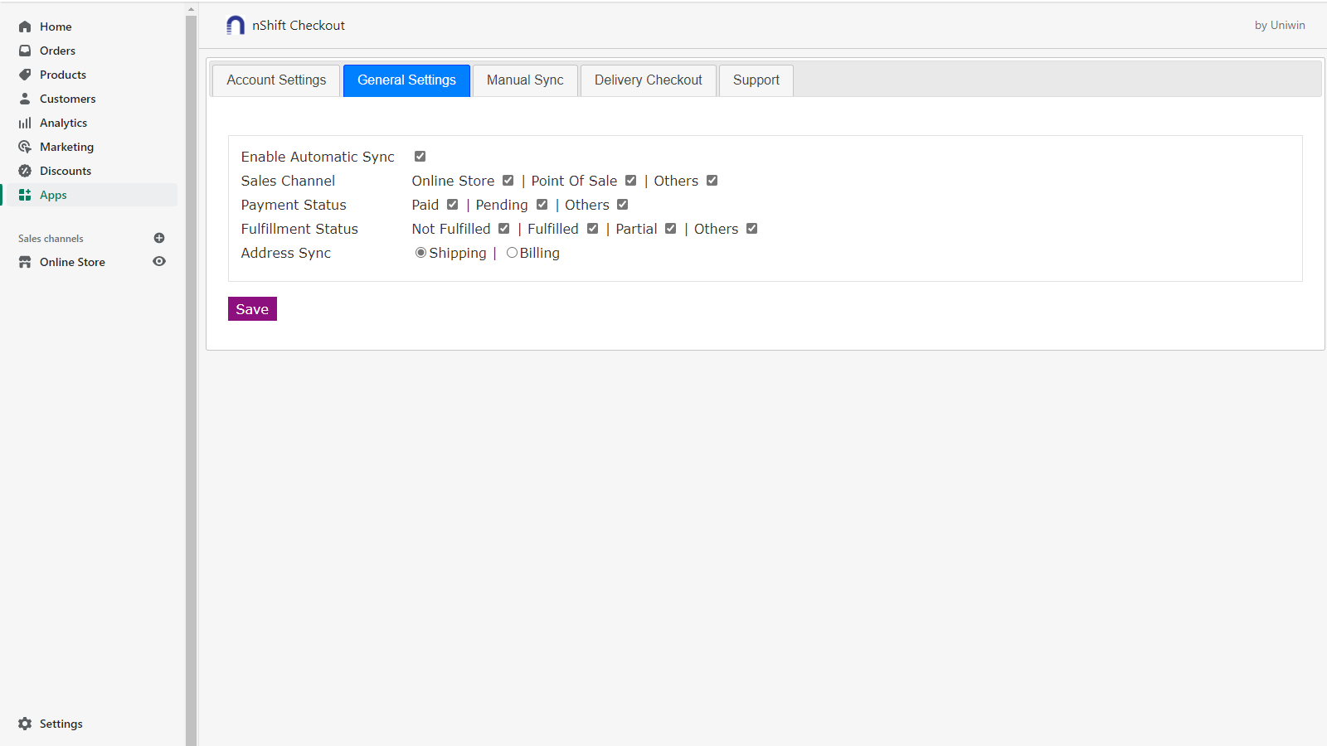Viewport: 1327px width, 746px height.
Task: Select Billing for Address Sync
Action: (x=512, y=252)
